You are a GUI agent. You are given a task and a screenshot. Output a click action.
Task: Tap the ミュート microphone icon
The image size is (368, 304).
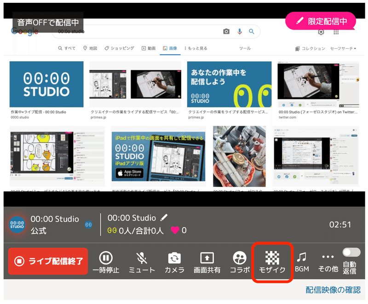pos(142,258)
